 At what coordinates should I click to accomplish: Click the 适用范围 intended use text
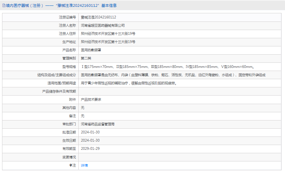tap(129, 83)
